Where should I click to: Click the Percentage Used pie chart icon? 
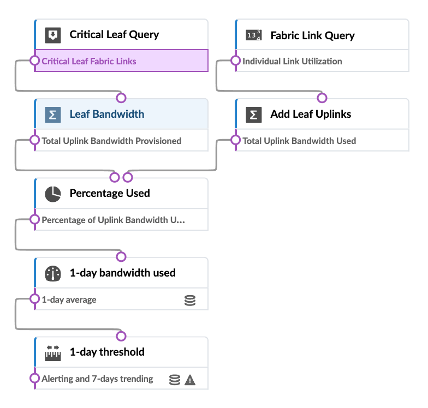pyautogui.click(x=52, y=194)
